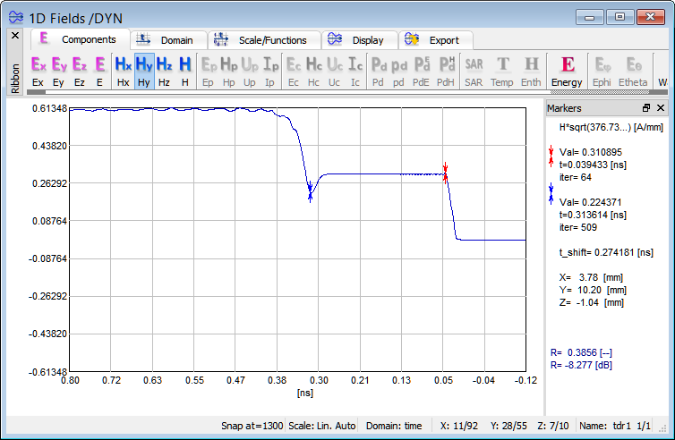Viewport: 675px width, 440px height.
Task: Select the total H field icon
Action: (x=185, y=71)
